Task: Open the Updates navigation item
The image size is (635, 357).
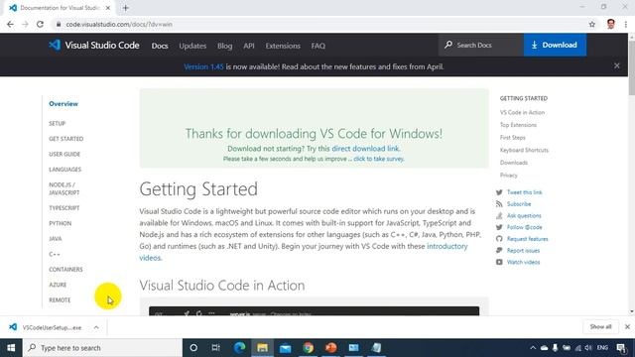Action: pyautogui.click(x=192, y=46)
